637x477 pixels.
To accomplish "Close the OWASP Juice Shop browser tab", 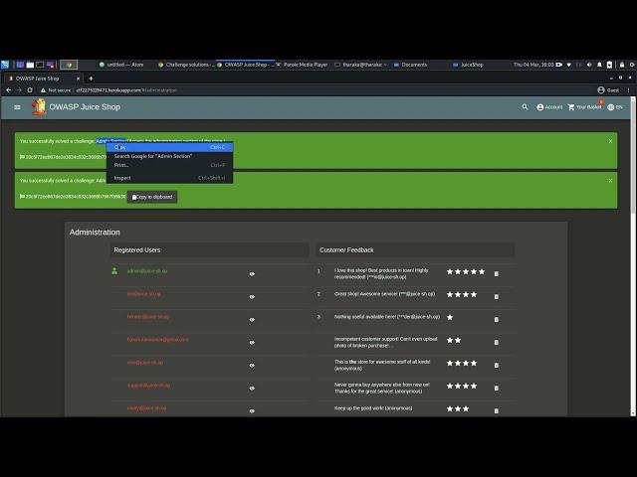I will coord(79,79).
